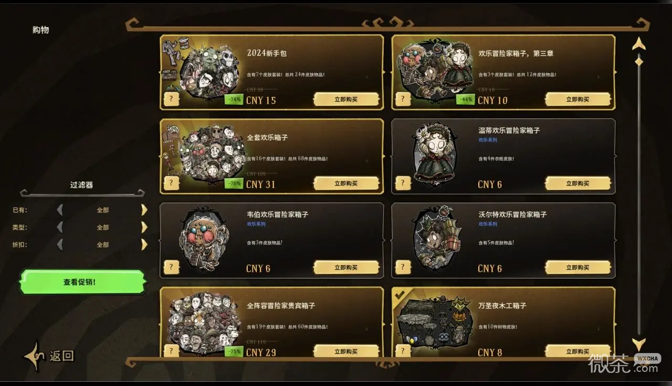This screenshot has width=672, height=386.
Task: Select next option for 已有 filter
Action: [144, 210]
